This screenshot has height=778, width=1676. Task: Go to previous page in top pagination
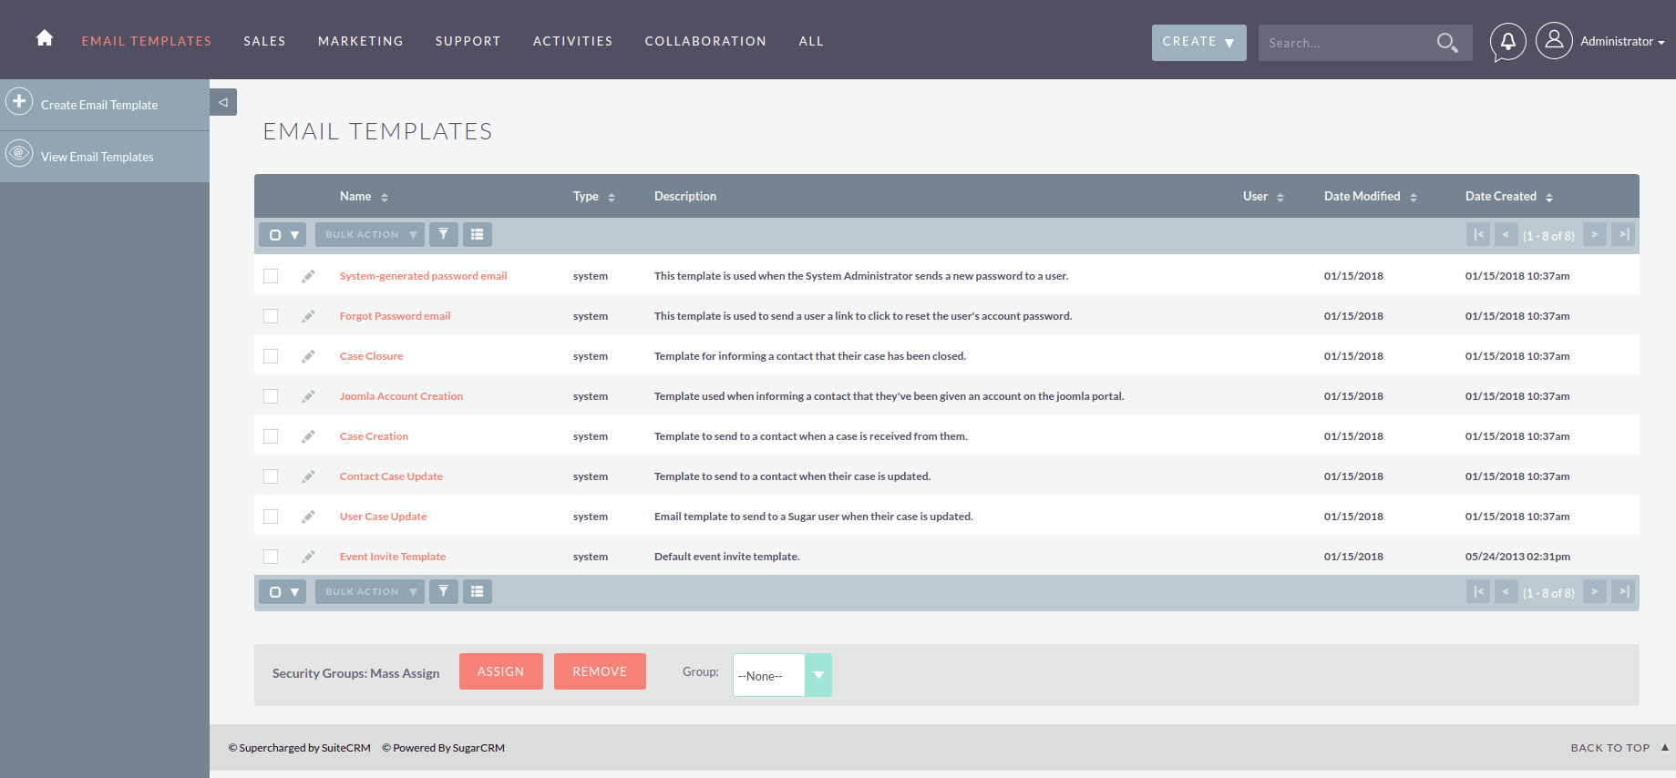click(x=1506, y=234)
